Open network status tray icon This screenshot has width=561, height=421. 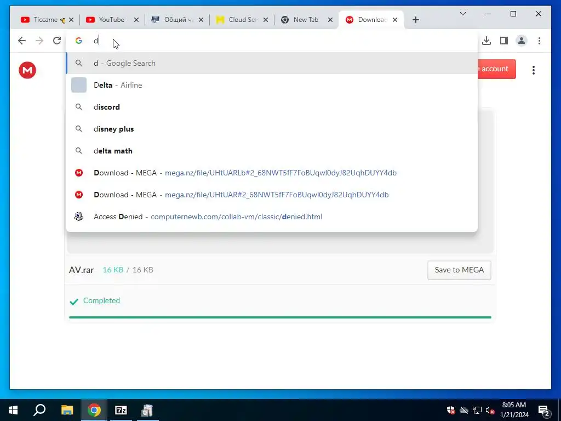[x=477, y=410]
